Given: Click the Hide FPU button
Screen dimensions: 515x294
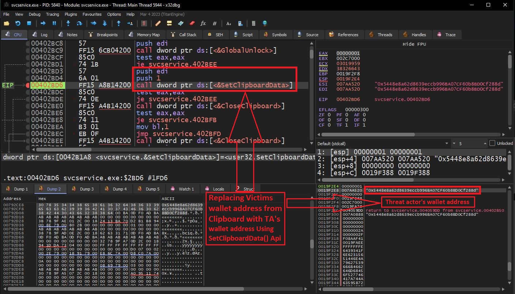Looking at the screenshot, I should [x=414, y=44].
